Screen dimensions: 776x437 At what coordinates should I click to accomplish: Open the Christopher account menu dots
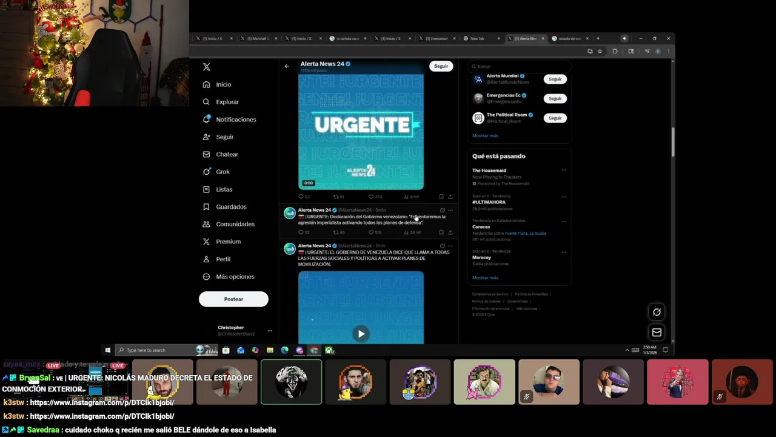pos(270,331)
